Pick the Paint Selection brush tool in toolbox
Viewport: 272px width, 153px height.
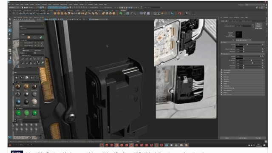coord(10,26)
